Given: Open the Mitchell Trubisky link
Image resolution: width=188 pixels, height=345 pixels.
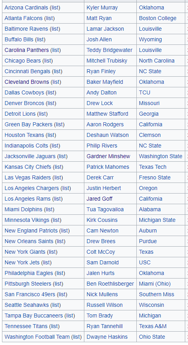Looking at the screenshot, I should click(x=107, y=61).
